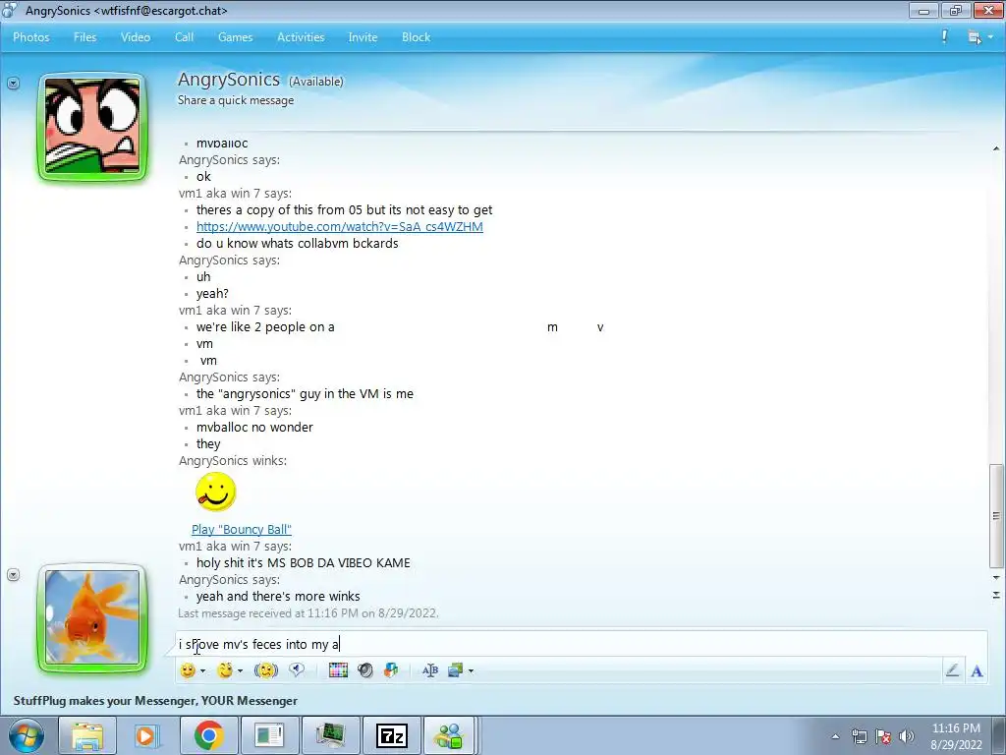Start a Video call
Screen dimensions: 1006x755
pos(136,37)
